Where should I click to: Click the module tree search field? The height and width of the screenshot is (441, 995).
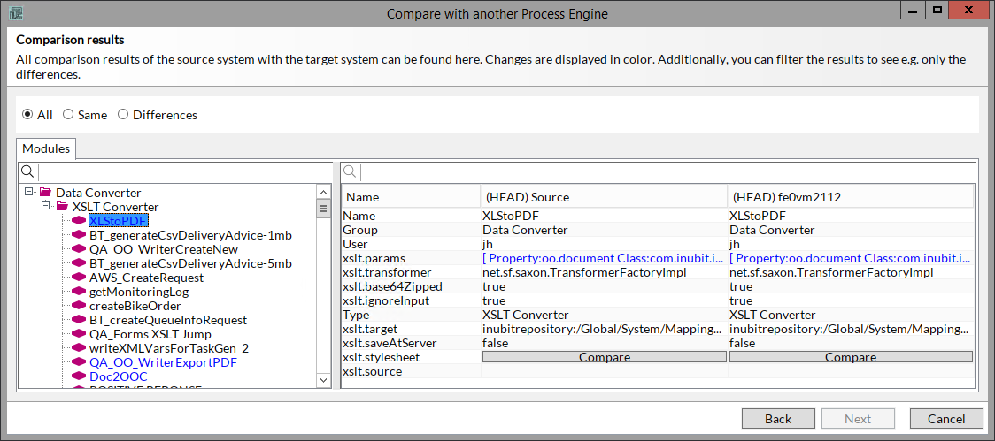click(185, 171)
